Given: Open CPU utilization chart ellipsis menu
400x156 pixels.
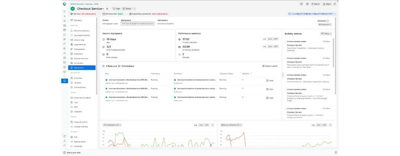Looking at the screenshot, I should coord(212,125).
